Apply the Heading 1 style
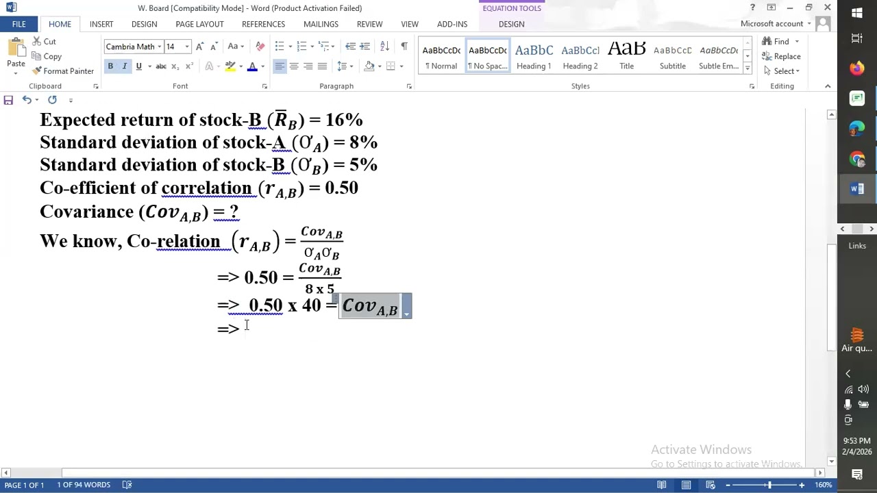This screenshot has width=877, height=493. [534, 57]
